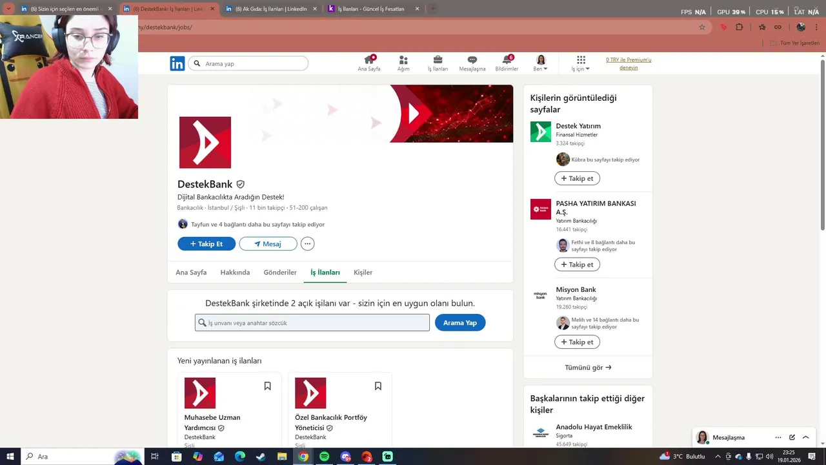Open the Destek Yatırım page link
Image resolution: width=826 pixels, height=465 pixels.
click(x=578, y=126)
